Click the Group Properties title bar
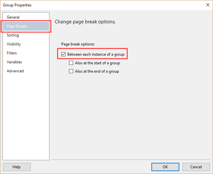 click(x=103, y=5)
